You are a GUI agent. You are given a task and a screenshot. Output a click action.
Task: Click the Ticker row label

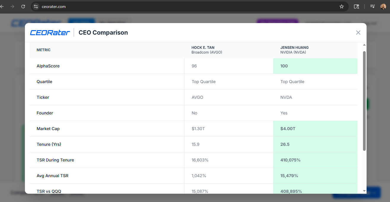tap(43, 97)
